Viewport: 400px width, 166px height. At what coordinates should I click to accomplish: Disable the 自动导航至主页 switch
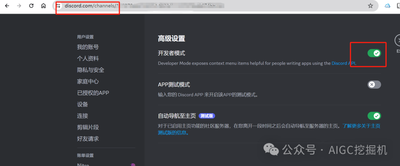(374, 116)
